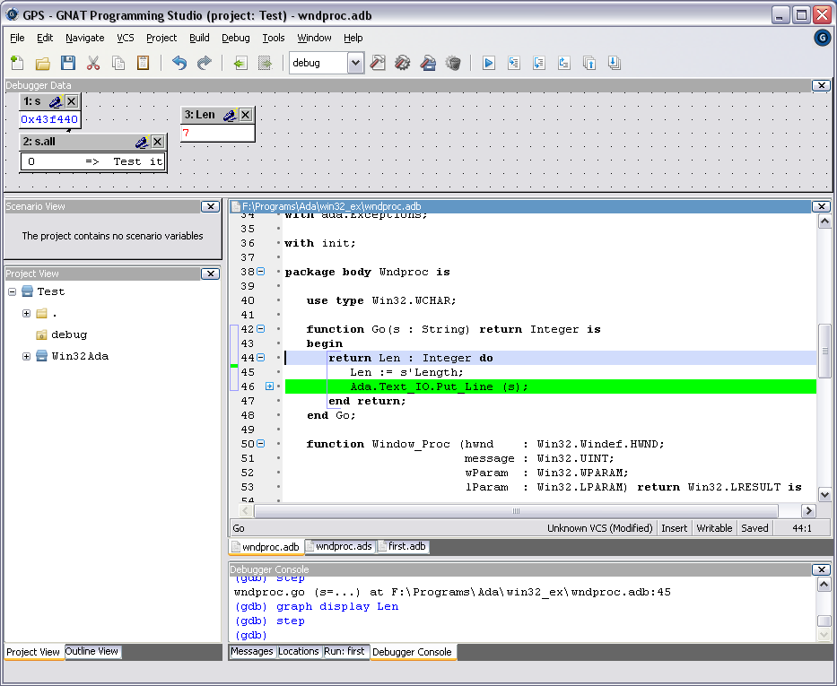The width and height of the screenshot is (837, 686).
Task: Toggle auto-refresh icon on the 1: s box
Action: 56,101
